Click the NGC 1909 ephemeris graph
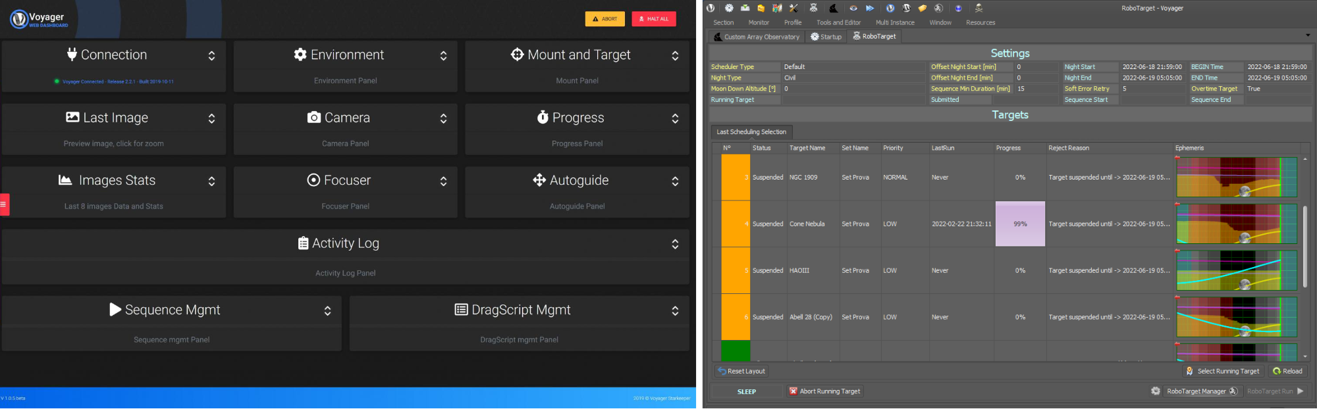Screen dimensions: 1317x411 (1237, 177)
